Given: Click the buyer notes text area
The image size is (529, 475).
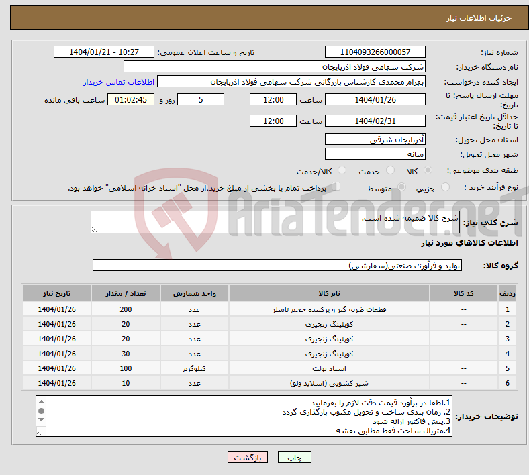Looking at the screenshot, I should click(x=244, y=416).
